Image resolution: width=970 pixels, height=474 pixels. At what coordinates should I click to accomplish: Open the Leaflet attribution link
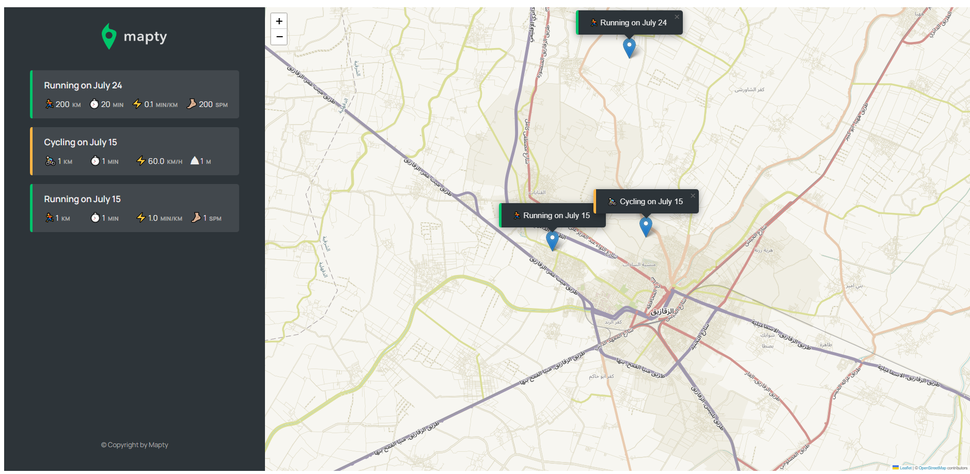(x=905, y=468)
